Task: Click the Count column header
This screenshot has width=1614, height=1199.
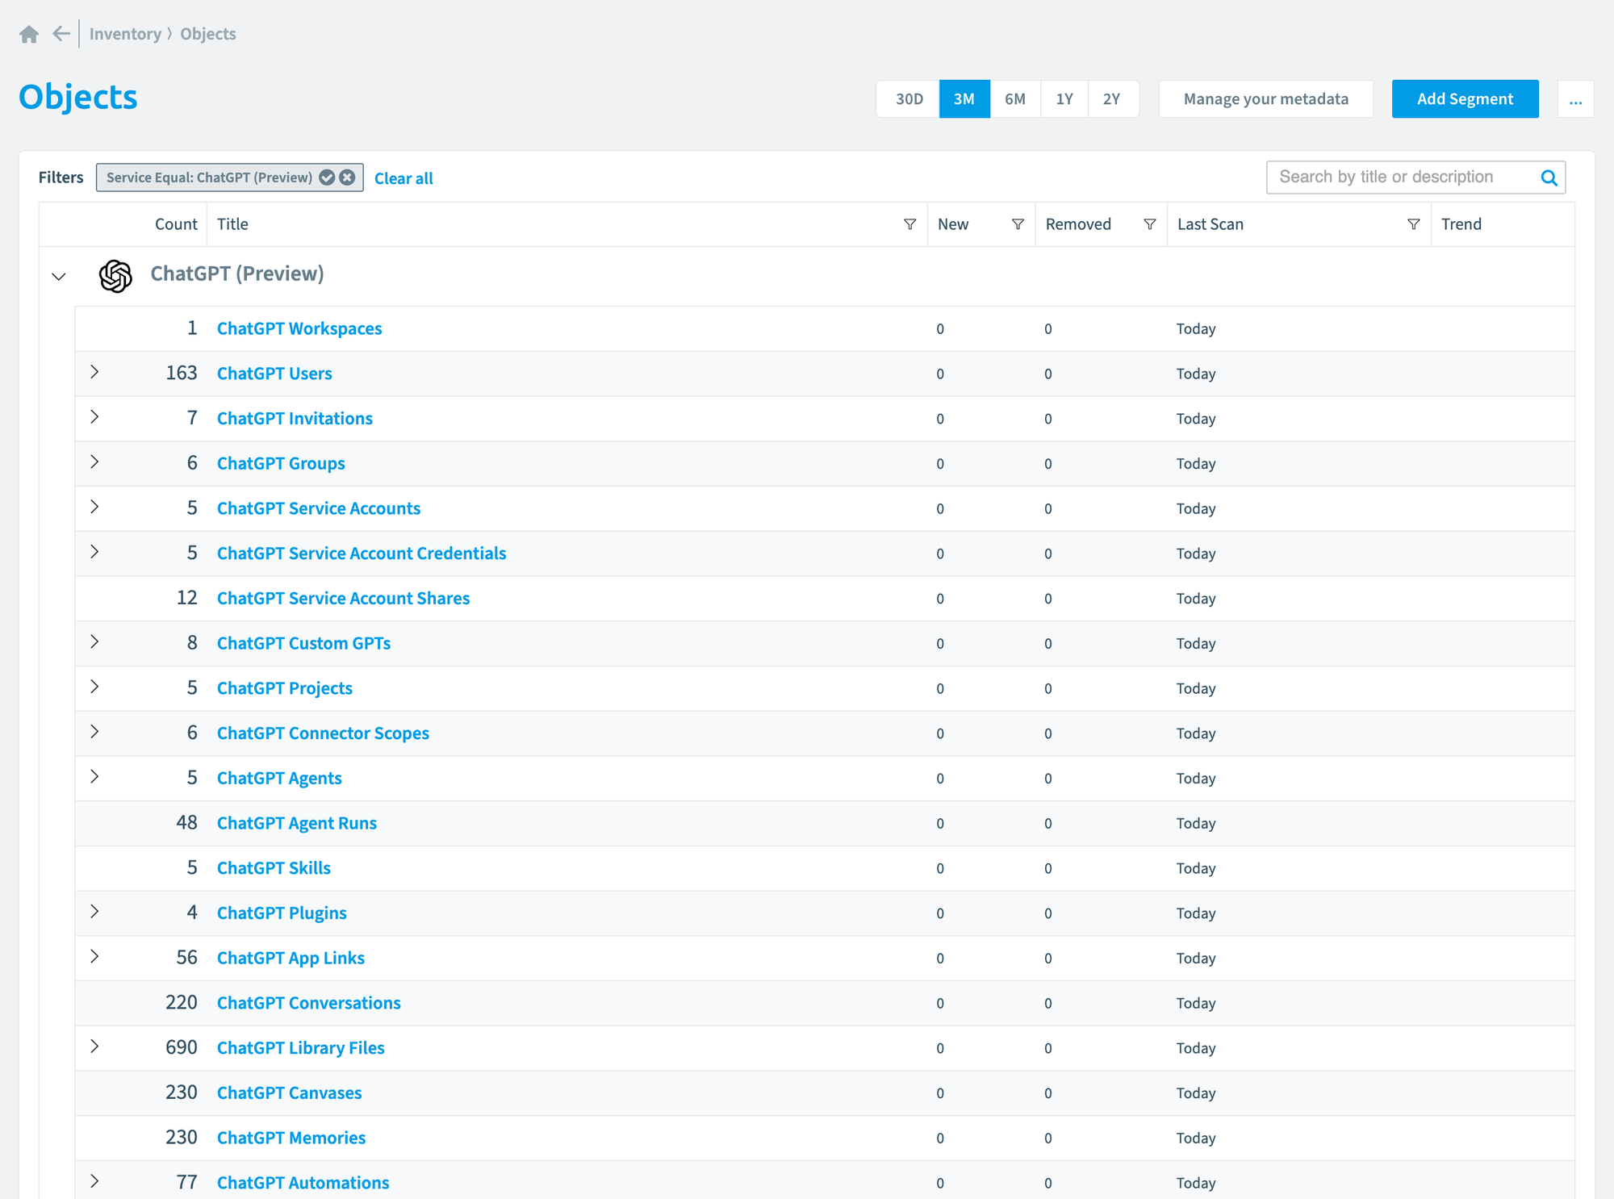Action: (x=176, y=224)
